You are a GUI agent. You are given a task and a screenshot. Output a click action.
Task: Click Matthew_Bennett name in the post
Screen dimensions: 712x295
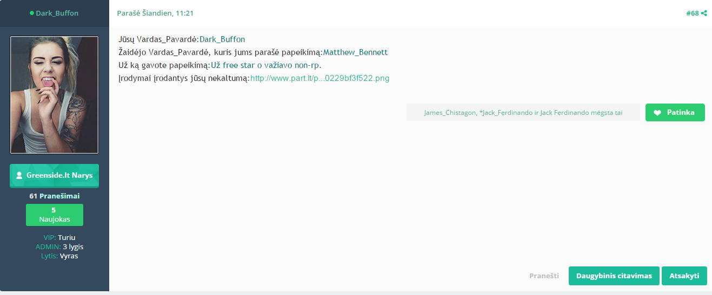tap(355, 52)
